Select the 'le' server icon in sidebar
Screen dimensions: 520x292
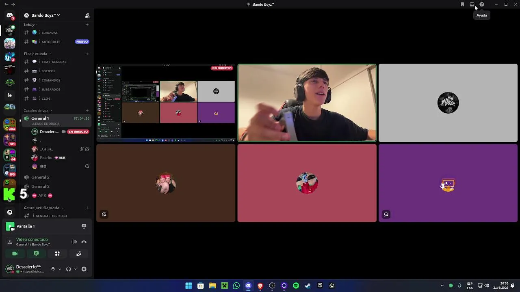10,95
